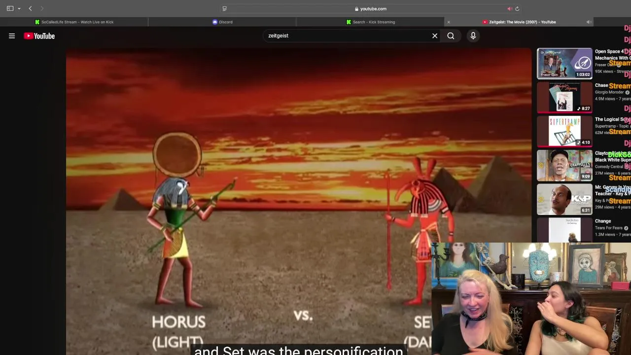
Task: Switch to Search - Kick Streaming tab
Action: (x=370, y=22)
